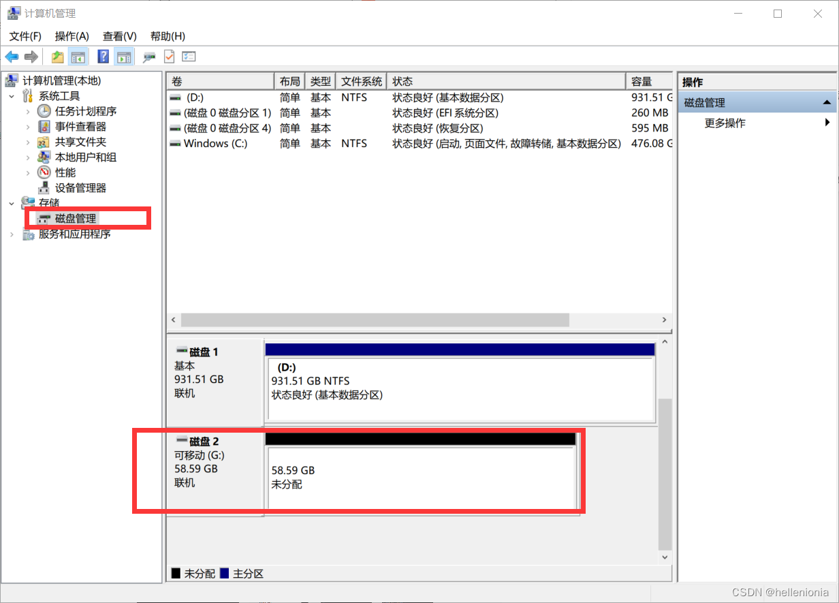The width and height of the screenshot is (839, 603).
Task: Sort by the 容量 column header
Action: coord(650,81)
